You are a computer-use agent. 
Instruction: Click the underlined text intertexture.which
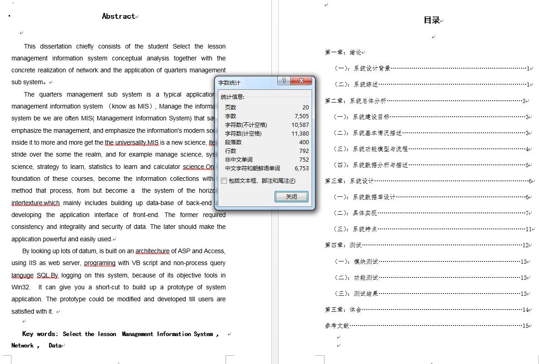click(x=35, y=203)
